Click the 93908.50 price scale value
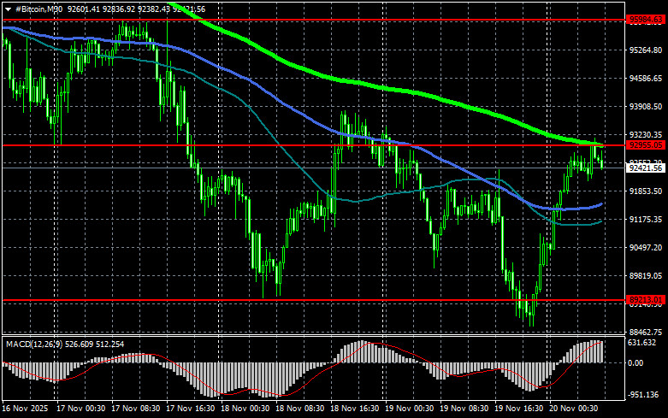This screenshot has width=668, height=418. tap(646, 106)
